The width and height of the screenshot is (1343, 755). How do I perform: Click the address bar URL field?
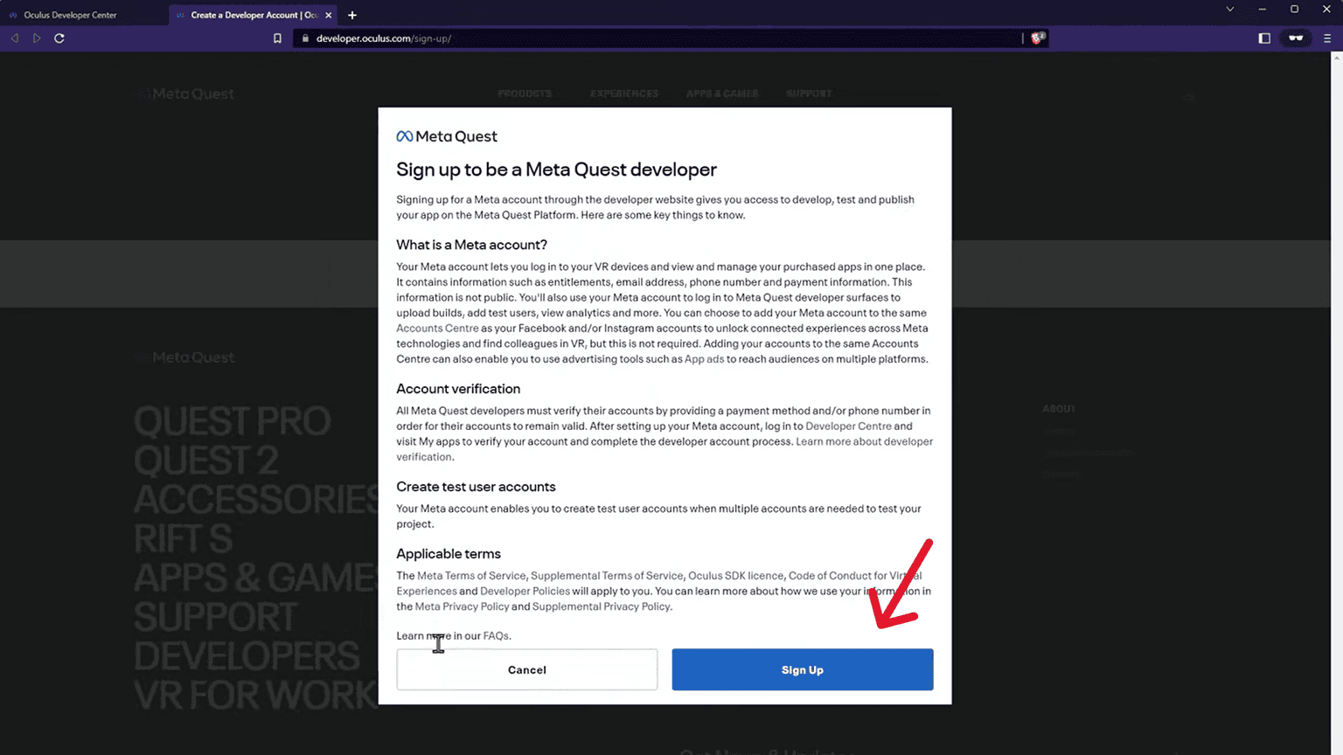(656, 38)
